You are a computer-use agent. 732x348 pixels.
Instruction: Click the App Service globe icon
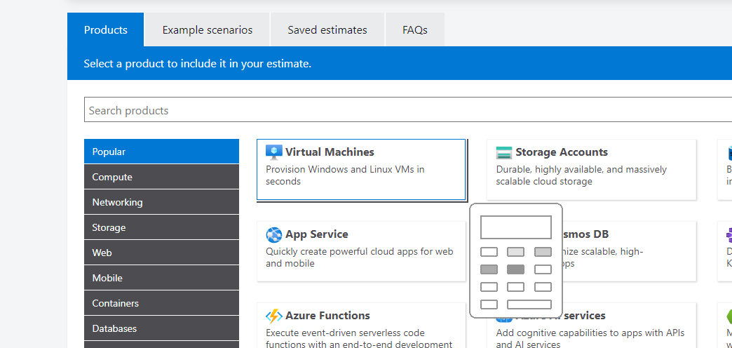[274, 234]
